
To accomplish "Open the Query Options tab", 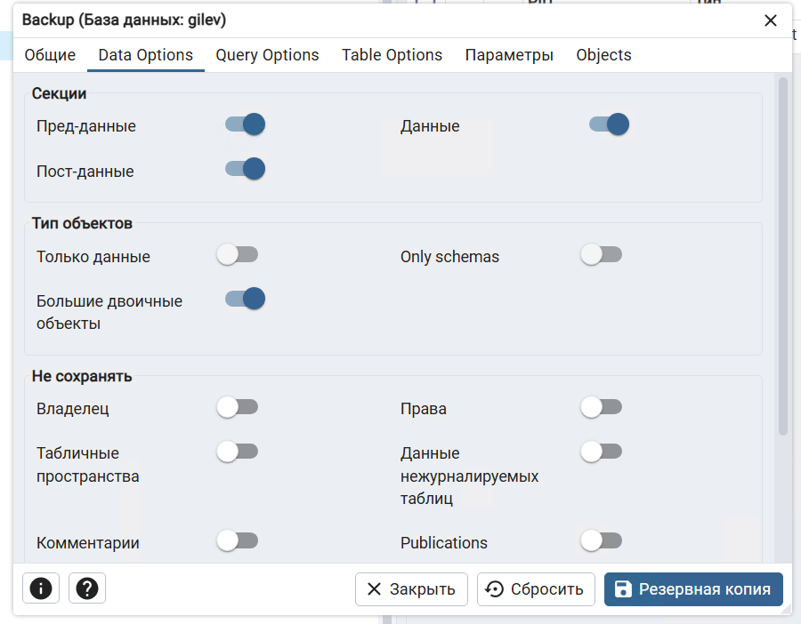I will coord(267,55).
